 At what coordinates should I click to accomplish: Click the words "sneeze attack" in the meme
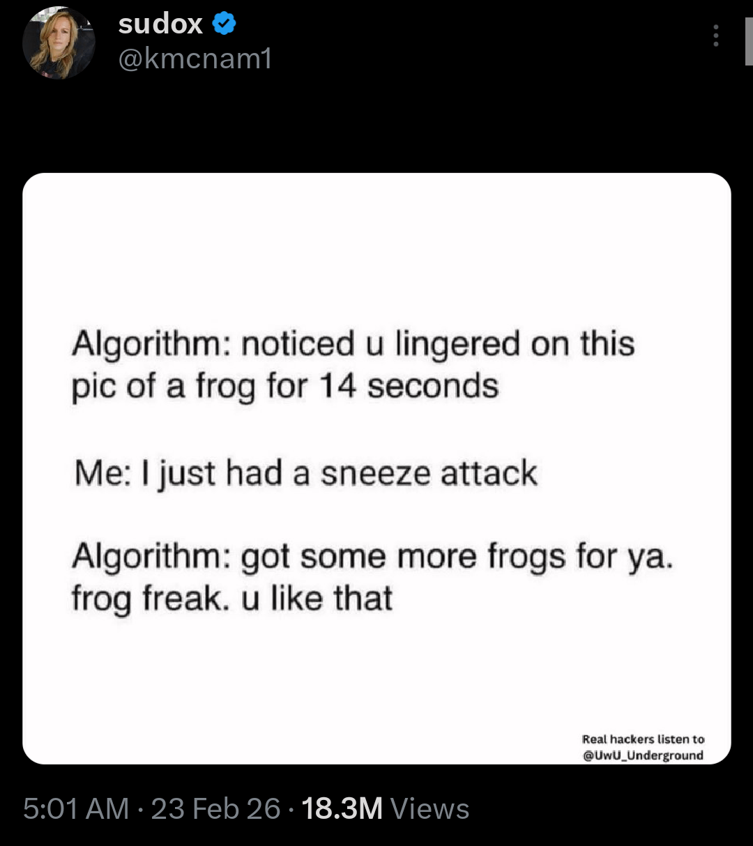(429, 474)
